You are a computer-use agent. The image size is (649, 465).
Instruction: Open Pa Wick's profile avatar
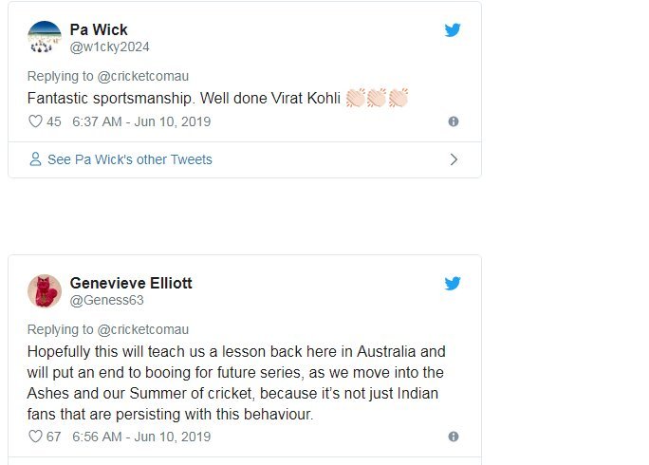tap(44, 38)
